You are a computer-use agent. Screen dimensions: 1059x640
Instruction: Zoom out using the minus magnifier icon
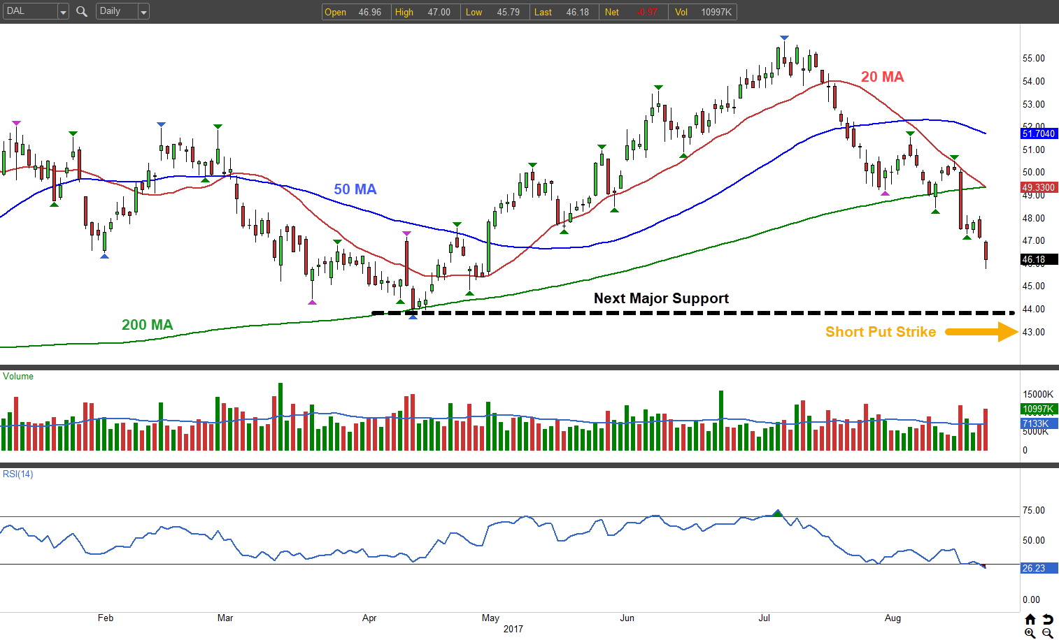click(1047, 633)
